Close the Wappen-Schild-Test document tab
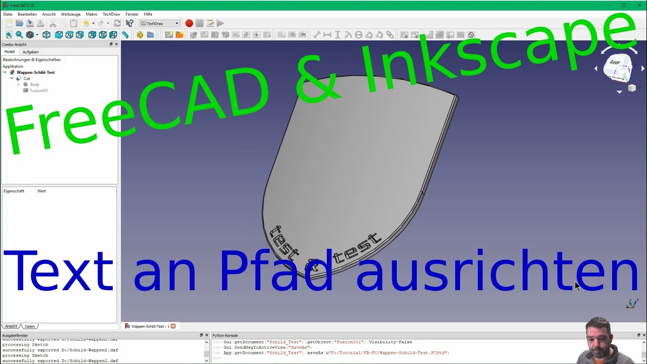Image resolution: width=647 pixels, height=364 pixels. (x=173, y=326)
